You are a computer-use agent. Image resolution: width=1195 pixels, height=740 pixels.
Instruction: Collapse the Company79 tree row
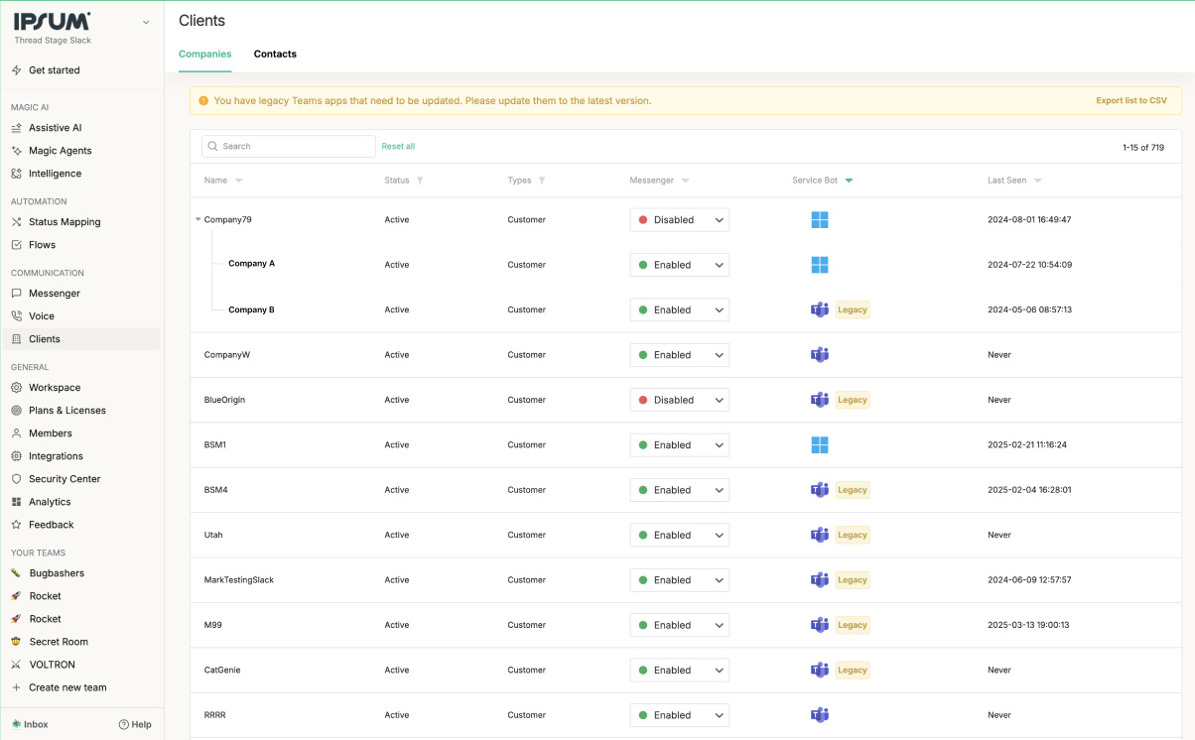(199, 220)
